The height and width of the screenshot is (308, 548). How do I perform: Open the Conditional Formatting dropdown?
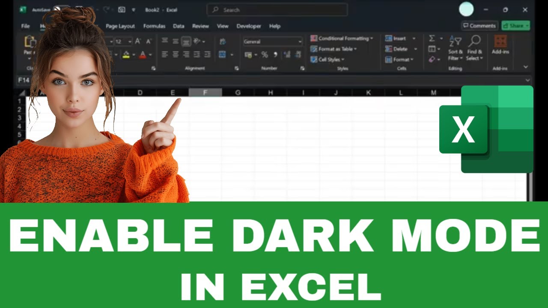pos(342,38)
